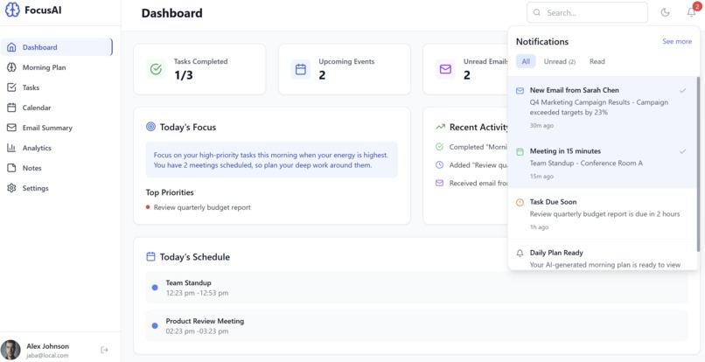The height and width of the screenshot is (362, 705).
Task: Open Calendar from the sidebar
Action: tap(57, 108)
